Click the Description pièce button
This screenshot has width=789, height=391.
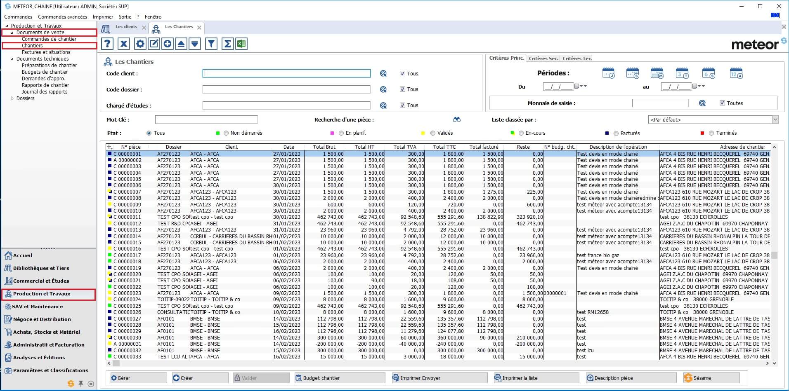tap(631, 378)
